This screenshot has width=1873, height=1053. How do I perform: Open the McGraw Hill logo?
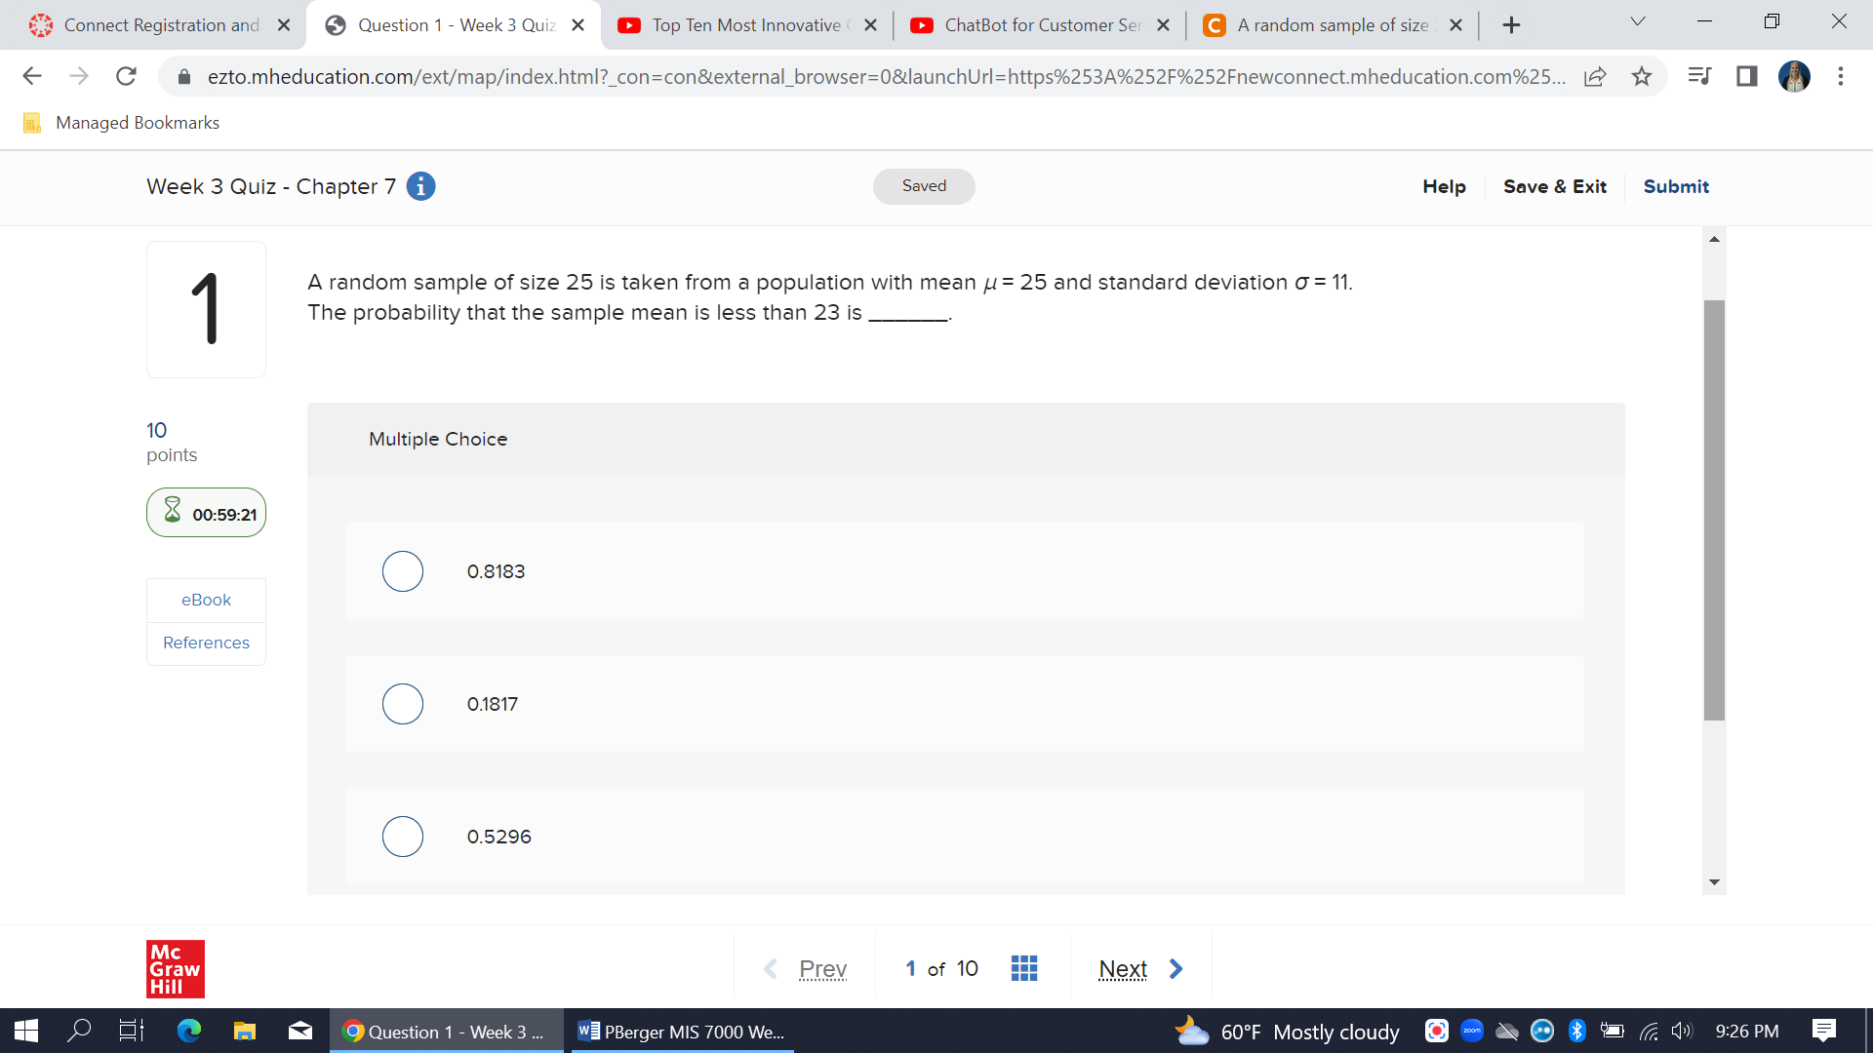tap(176, 968)
